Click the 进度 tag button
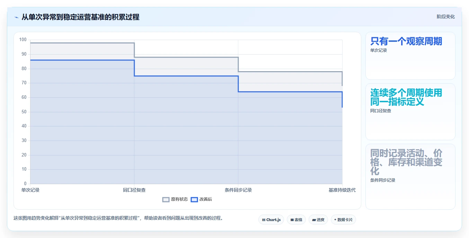 [x=318, y=220]
